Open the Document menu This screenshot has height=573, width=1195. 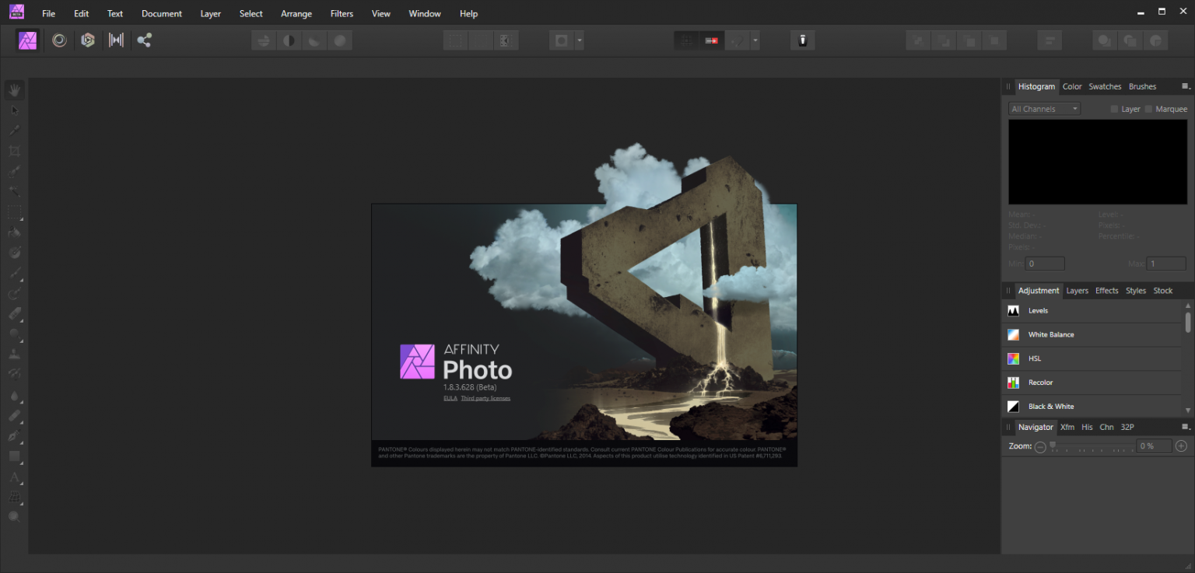click(x=162, y=13)
